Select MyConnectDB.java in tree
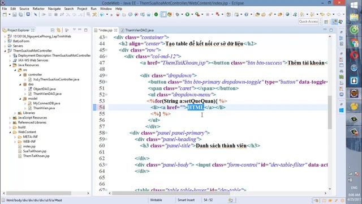The height and width of the screenshot is (204, 362). [x=46, y=103]
